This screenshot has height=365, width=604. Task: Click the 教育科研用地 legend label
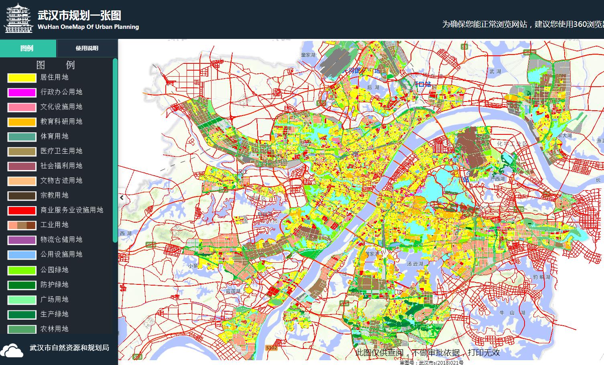pos(61,122)
